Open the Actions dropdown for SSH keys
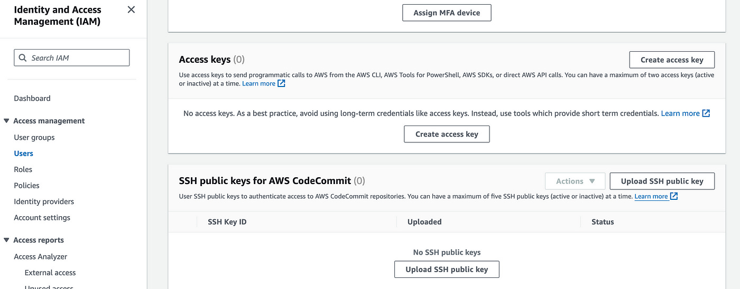 pyautogui.click(x=575, y=181)
